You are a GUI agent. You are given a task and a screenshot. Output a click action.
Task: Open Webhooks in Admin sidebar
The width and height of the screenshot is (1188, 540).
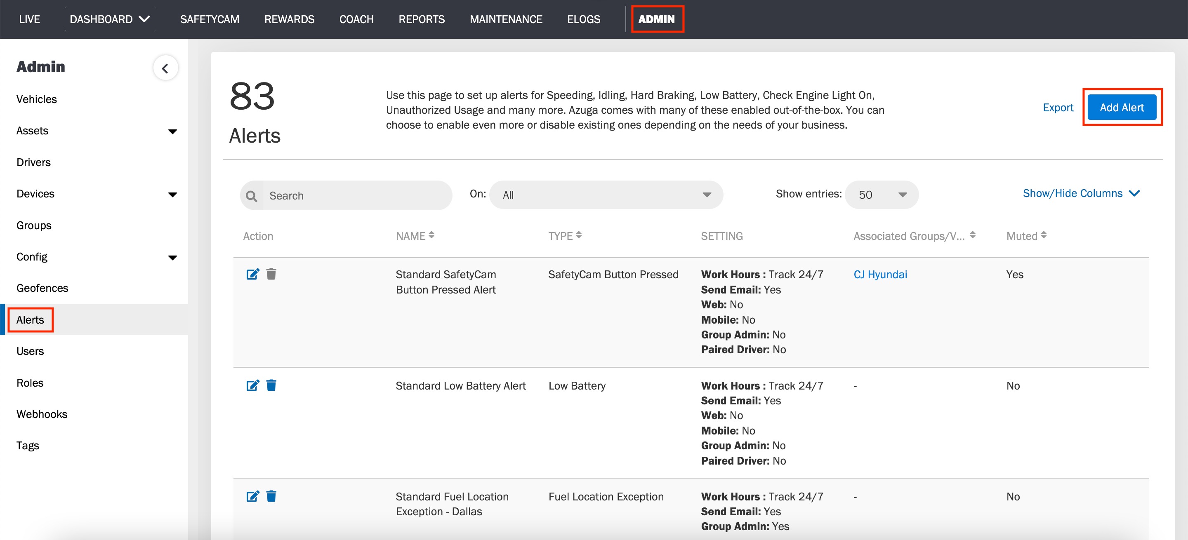tap(42, 414)
